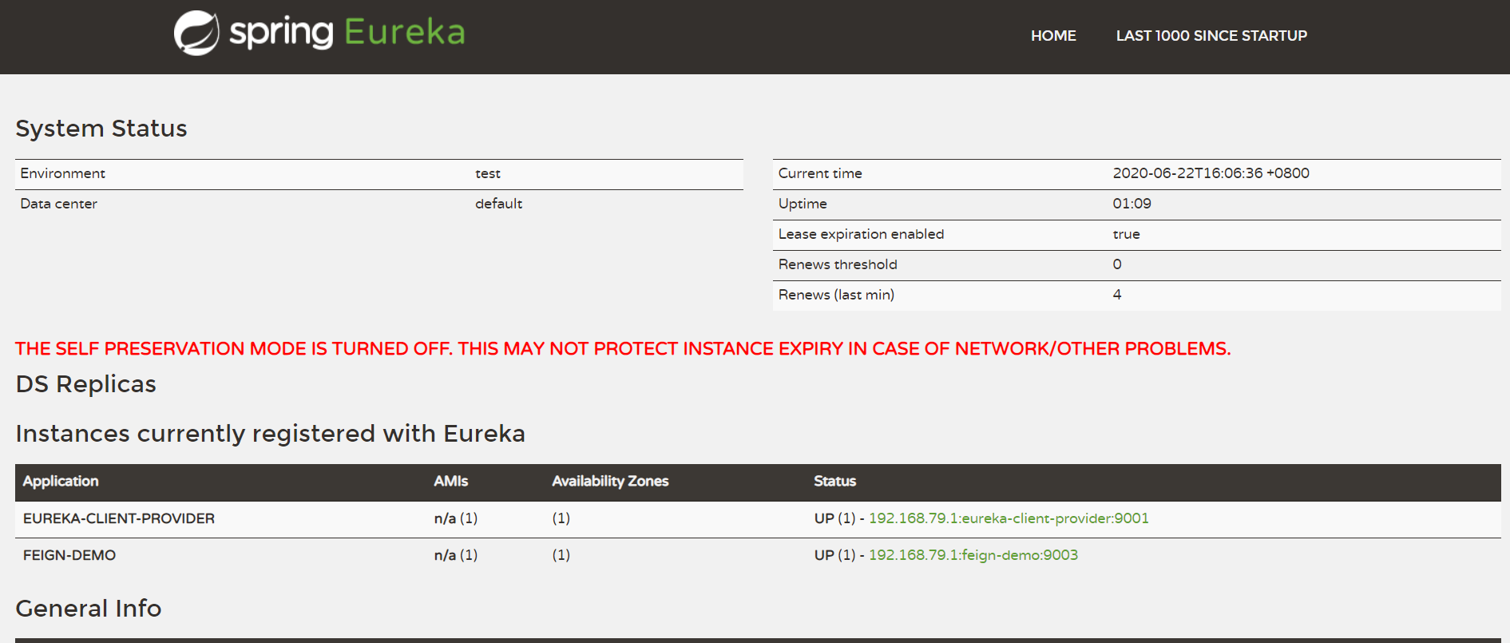Select the Data center label
This screenshot has width=1510, height=643.
click(59, 204)
